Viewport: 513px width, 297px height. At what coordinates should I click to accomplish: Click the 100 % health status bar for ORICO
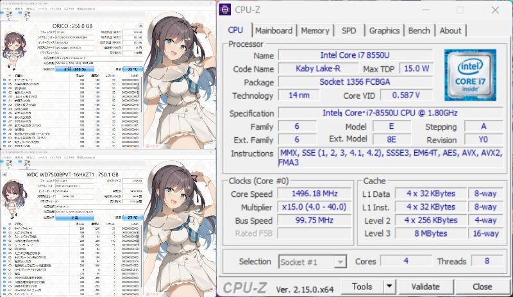click(75, 69)
